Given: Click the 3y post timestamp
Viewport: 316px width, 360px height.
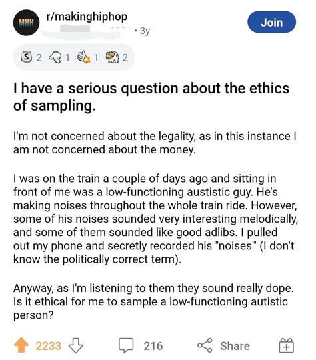Looking at the screenshot, I should pyautogui.click(x=145, y=31).
